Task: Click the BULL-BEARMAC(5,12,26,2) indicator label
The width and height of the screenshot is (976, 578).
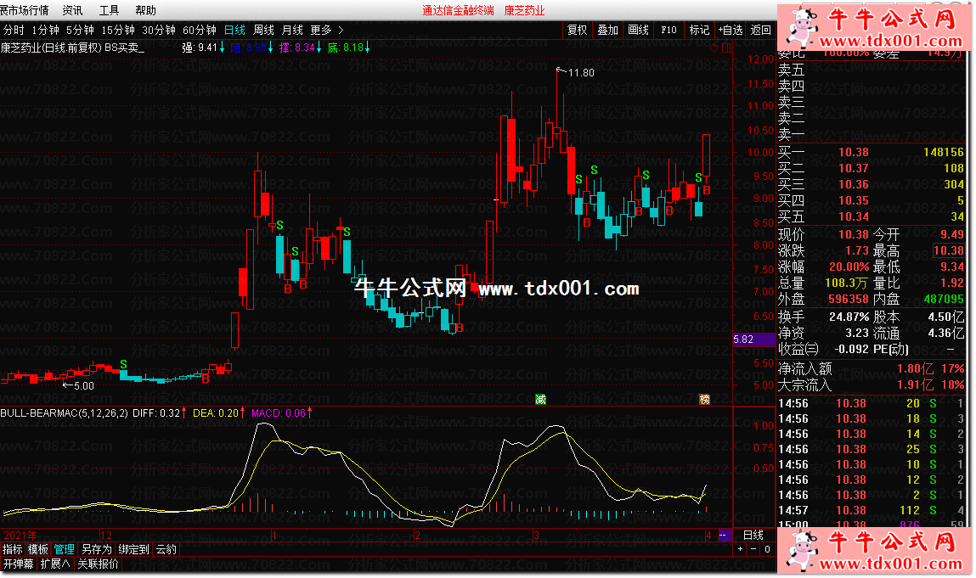Action: click(64, 413)
